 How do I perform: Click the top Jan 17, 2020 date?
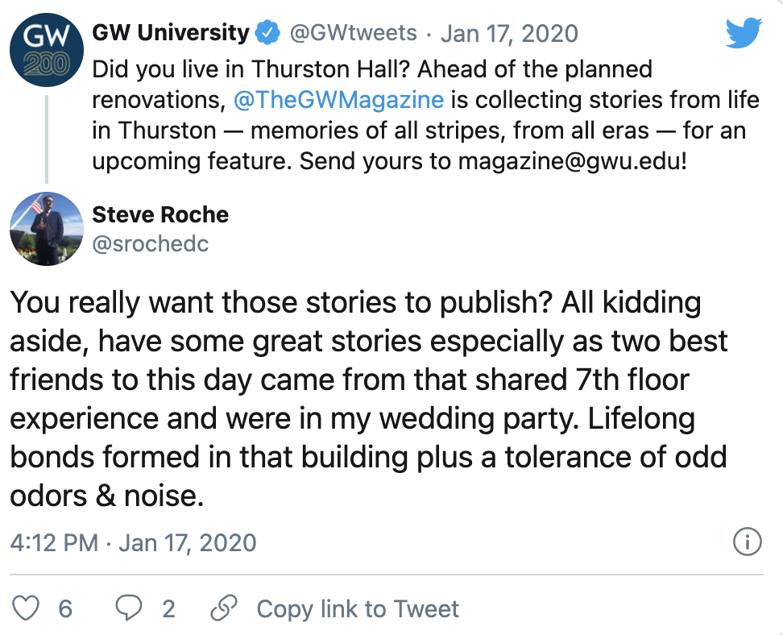pos(509,33)
